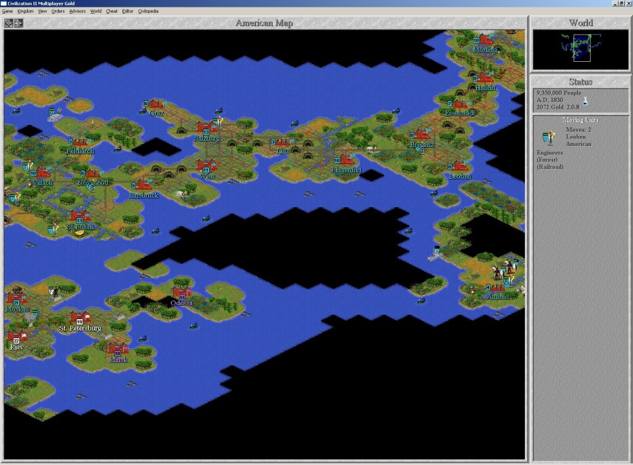Click the '(Railroad)' terrain label
Screen dimensions: 633x465
pos(550,167)
